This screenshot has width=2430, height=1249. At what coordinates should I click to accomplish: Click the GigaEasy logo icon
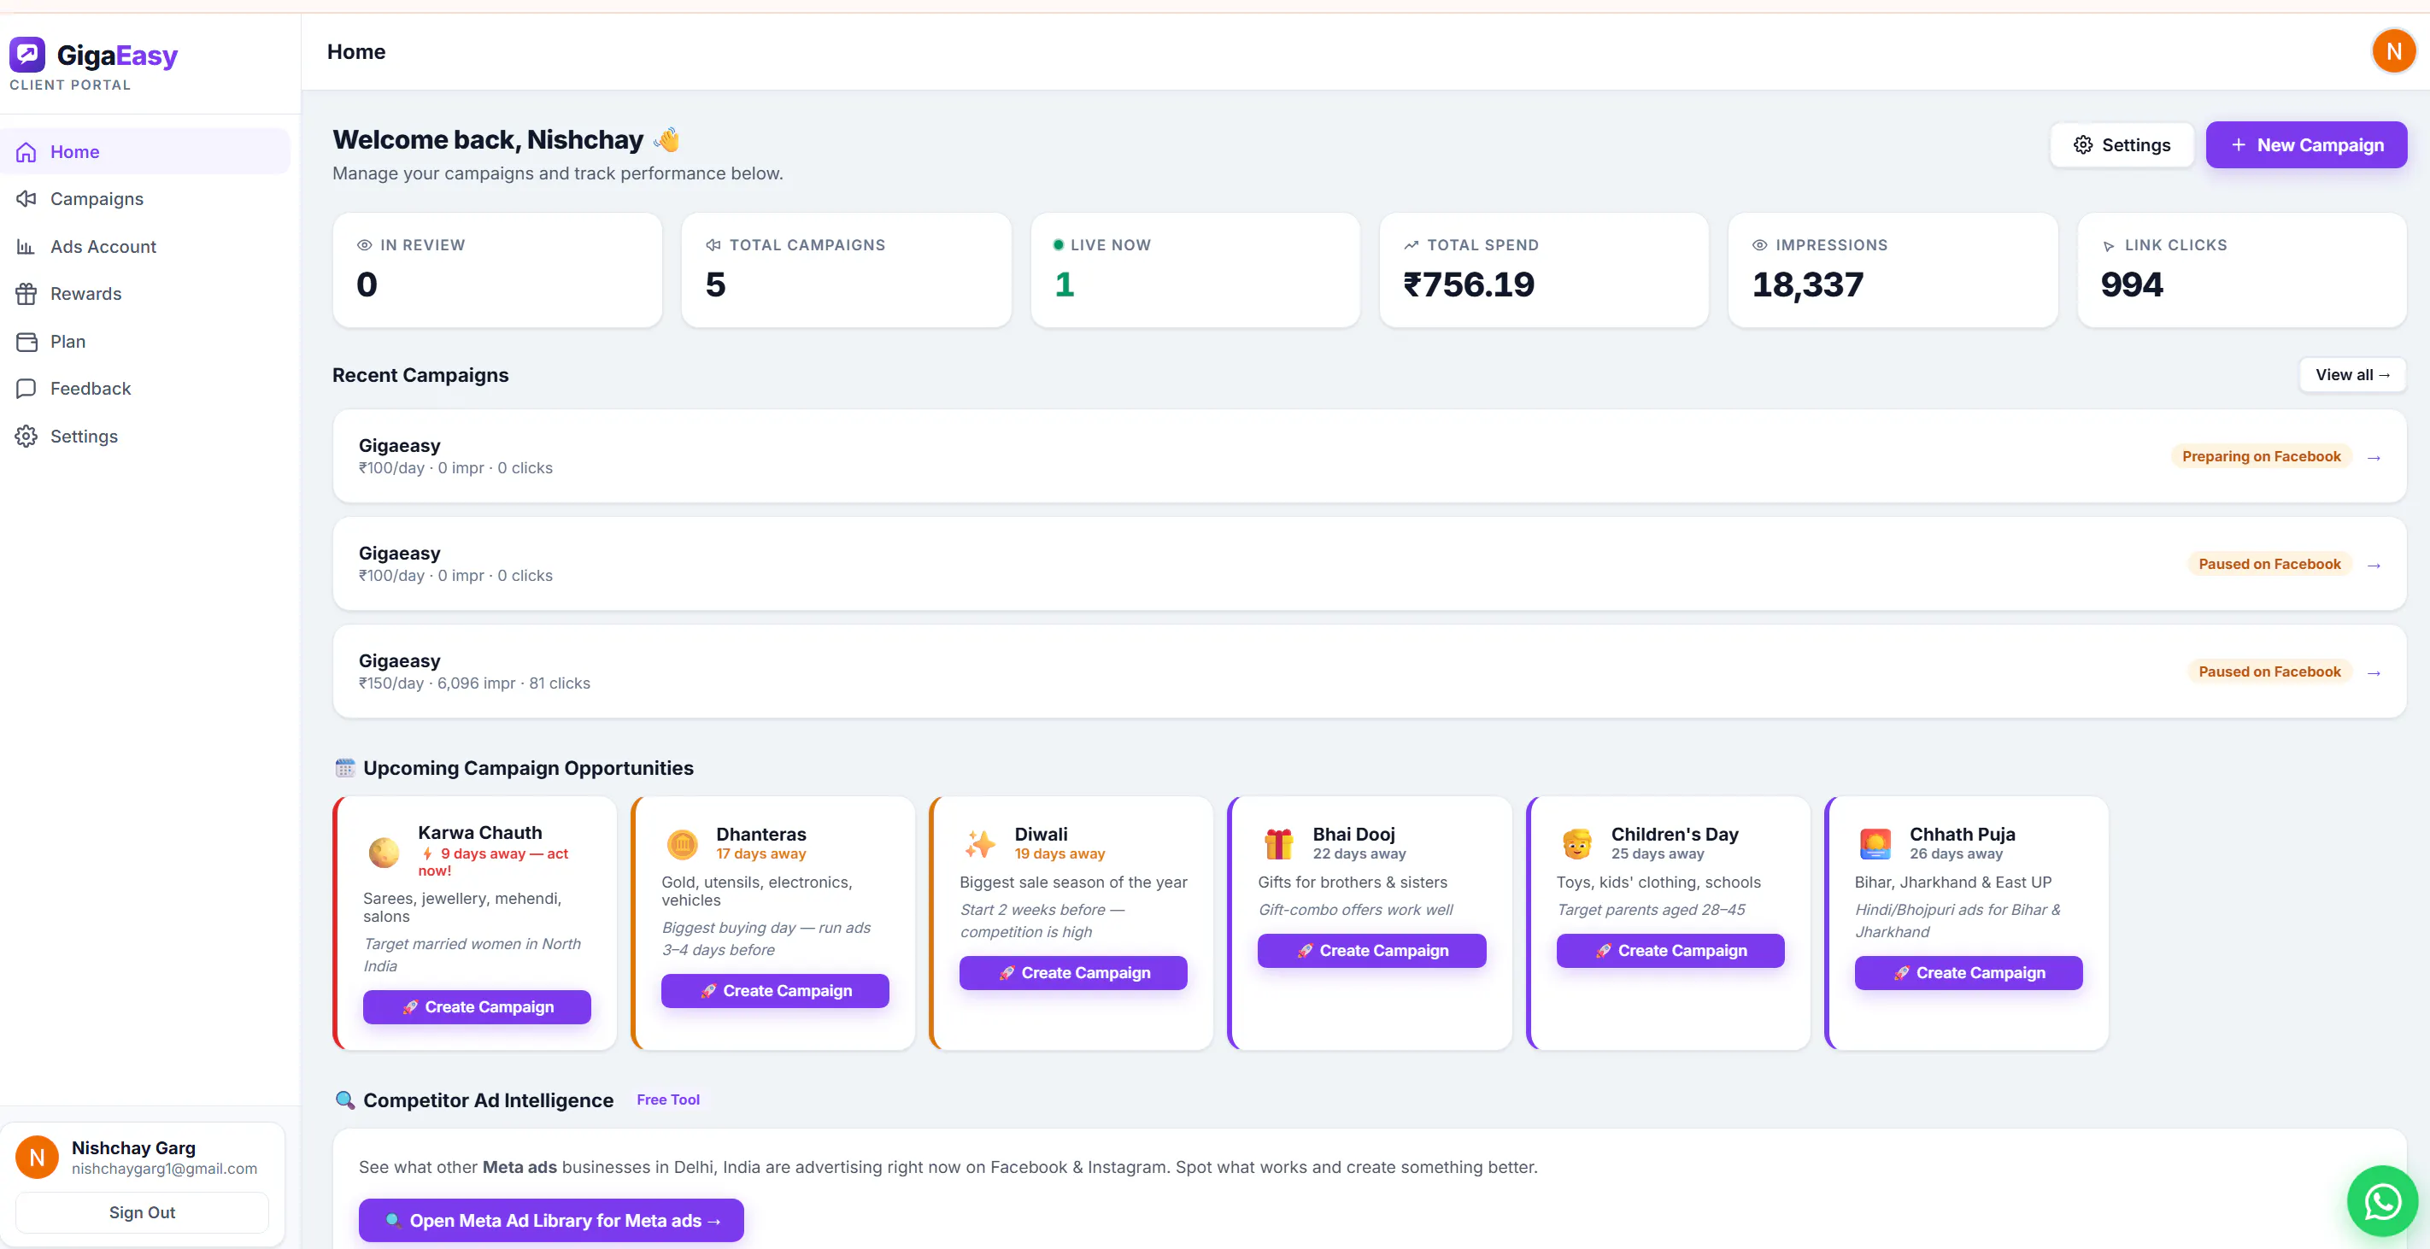click(x=27, y=55)
